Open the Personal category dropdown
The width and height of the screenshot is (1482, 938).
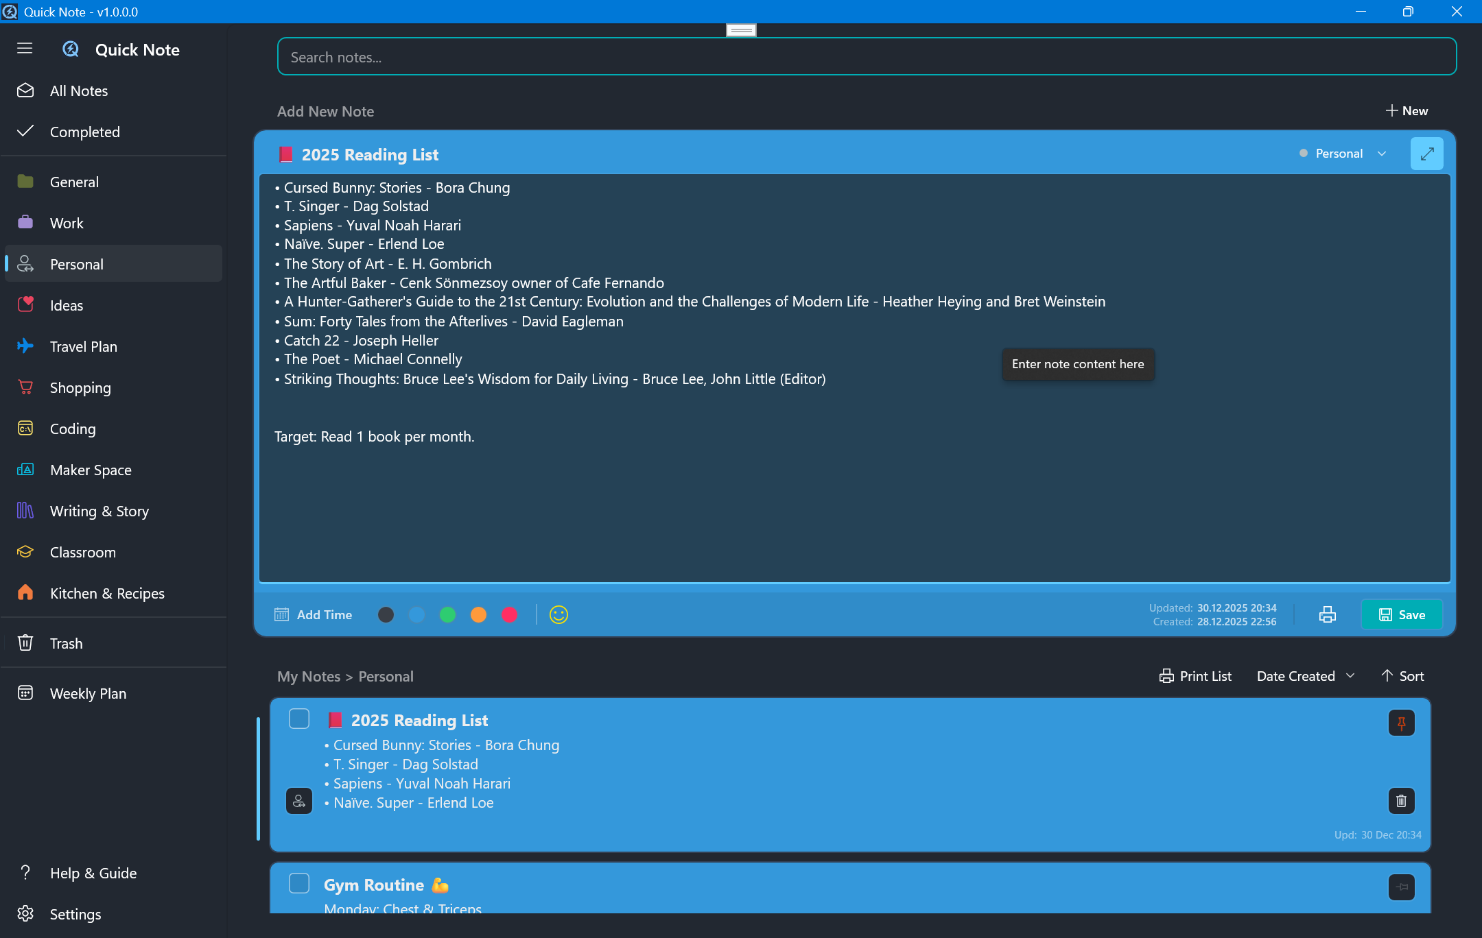[x=1343, y=154]
